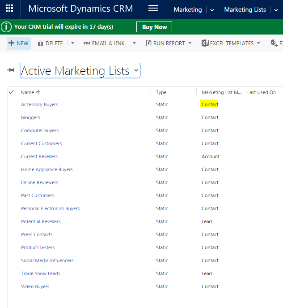Viewport: 283px width, 308px height.
Task: Open the Trade Show Leads list link
Action: [40, 273]
